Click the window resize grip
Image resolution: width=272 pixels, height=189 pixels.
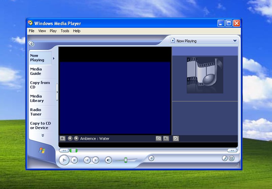click(237, 165)
